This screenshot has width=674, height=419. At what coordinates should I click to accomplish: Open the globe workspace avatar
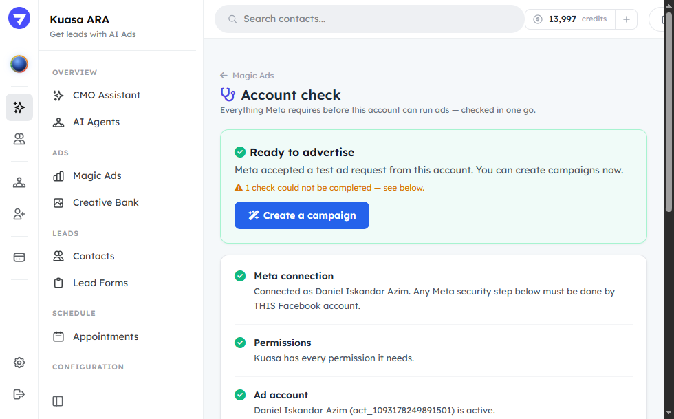(x=19, y=64)
